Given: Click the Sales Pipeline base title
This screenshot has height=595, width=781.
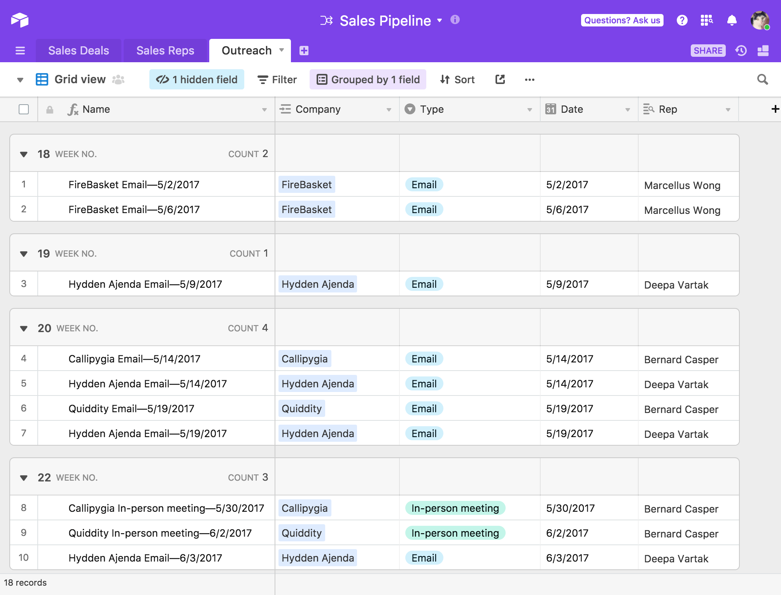Looking at the screenshot, I should [x=385, y=21].
